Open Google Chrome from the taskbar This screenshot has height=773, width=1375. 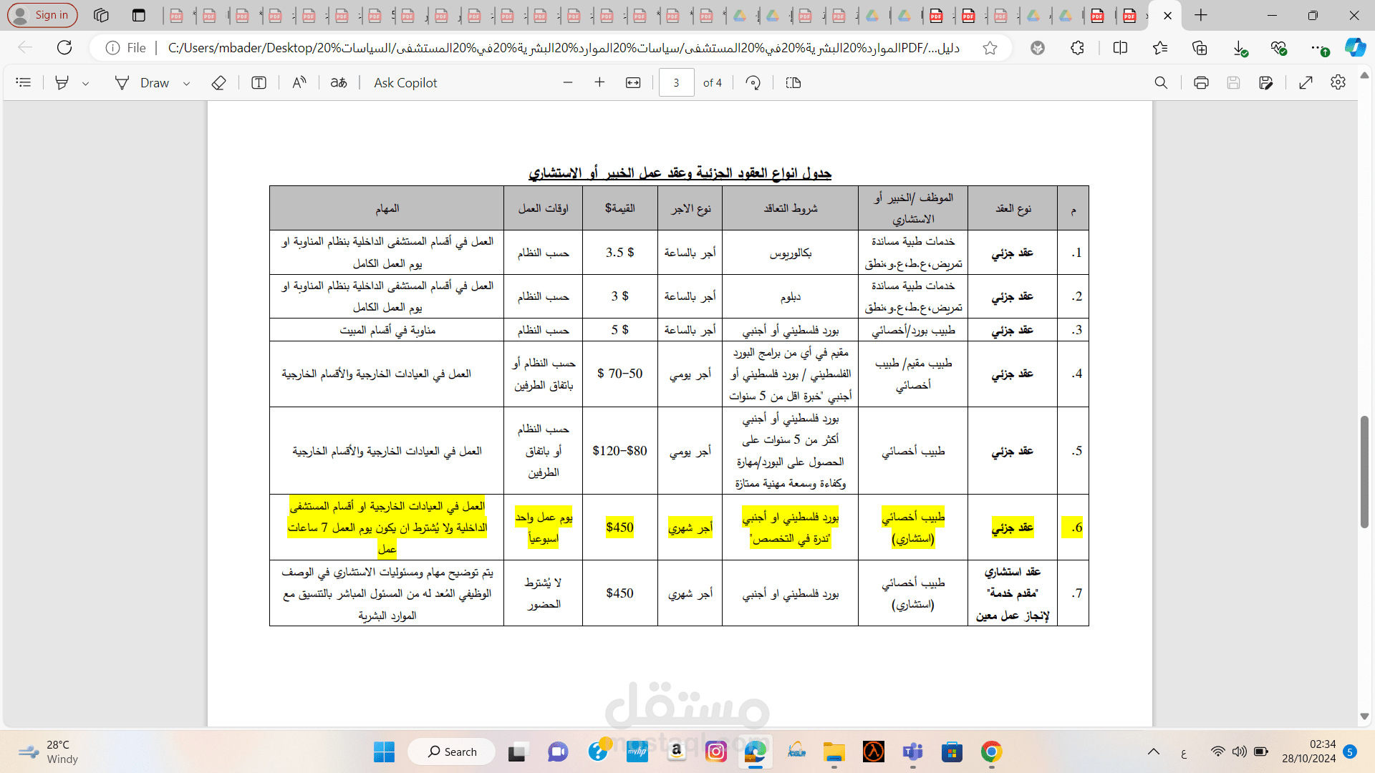tap(991, 752)
